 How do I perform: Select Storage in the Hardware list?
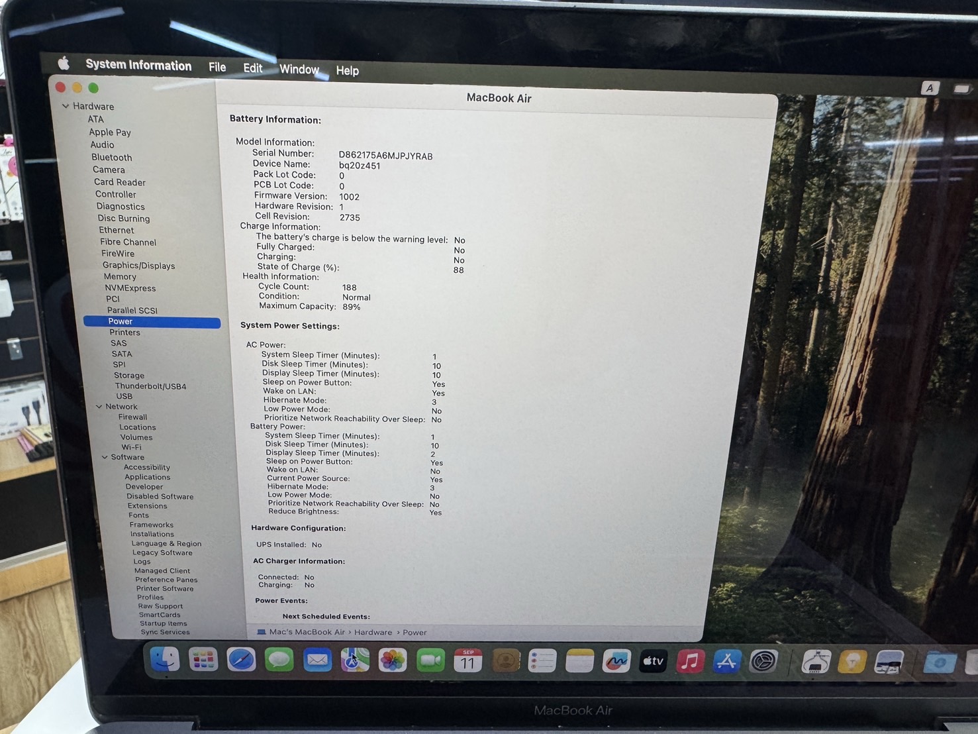[x=128, y=375]
